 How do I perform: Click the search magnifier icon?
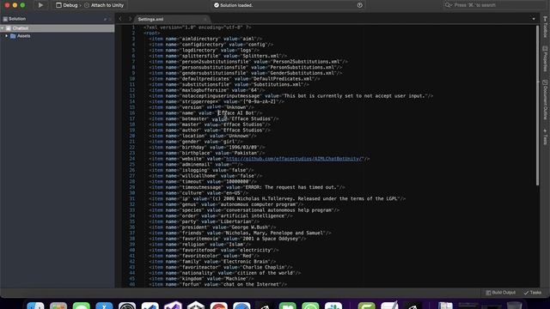[x=448, y=5]
